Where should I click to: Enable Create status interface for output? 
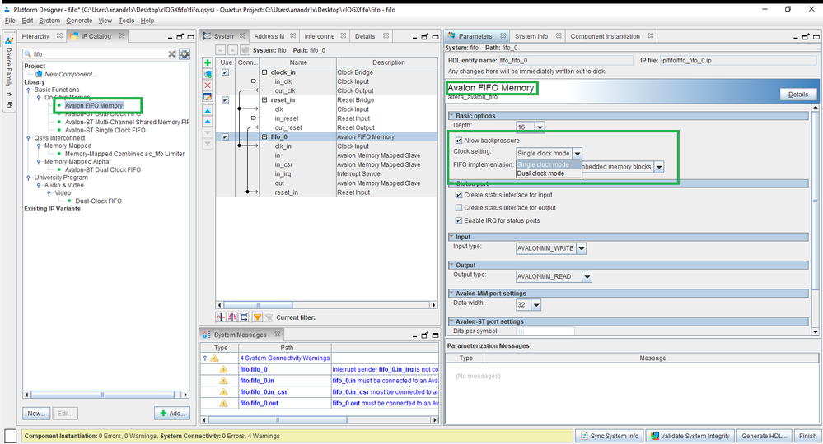point(459,208)
